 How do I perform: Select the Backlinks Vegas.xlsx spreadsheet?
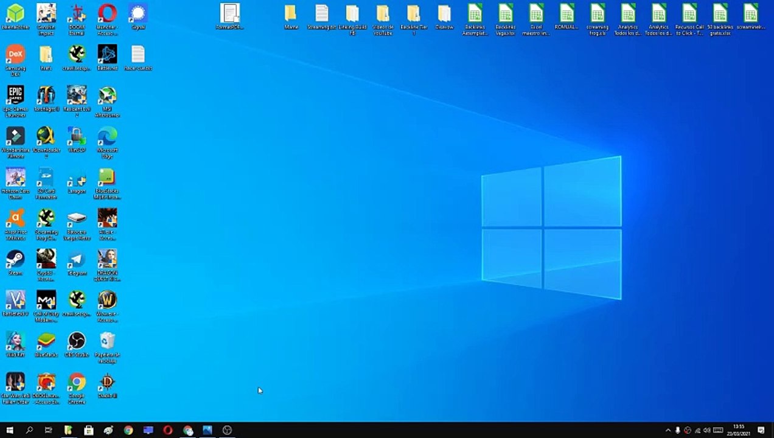tap(505, 18)
